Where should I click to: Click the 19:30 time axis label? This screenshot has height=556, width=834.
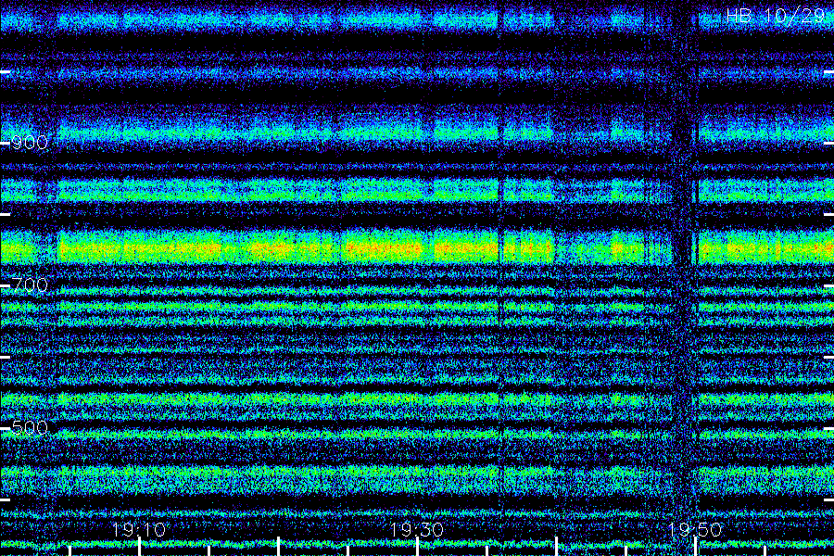tap(417, 530)
